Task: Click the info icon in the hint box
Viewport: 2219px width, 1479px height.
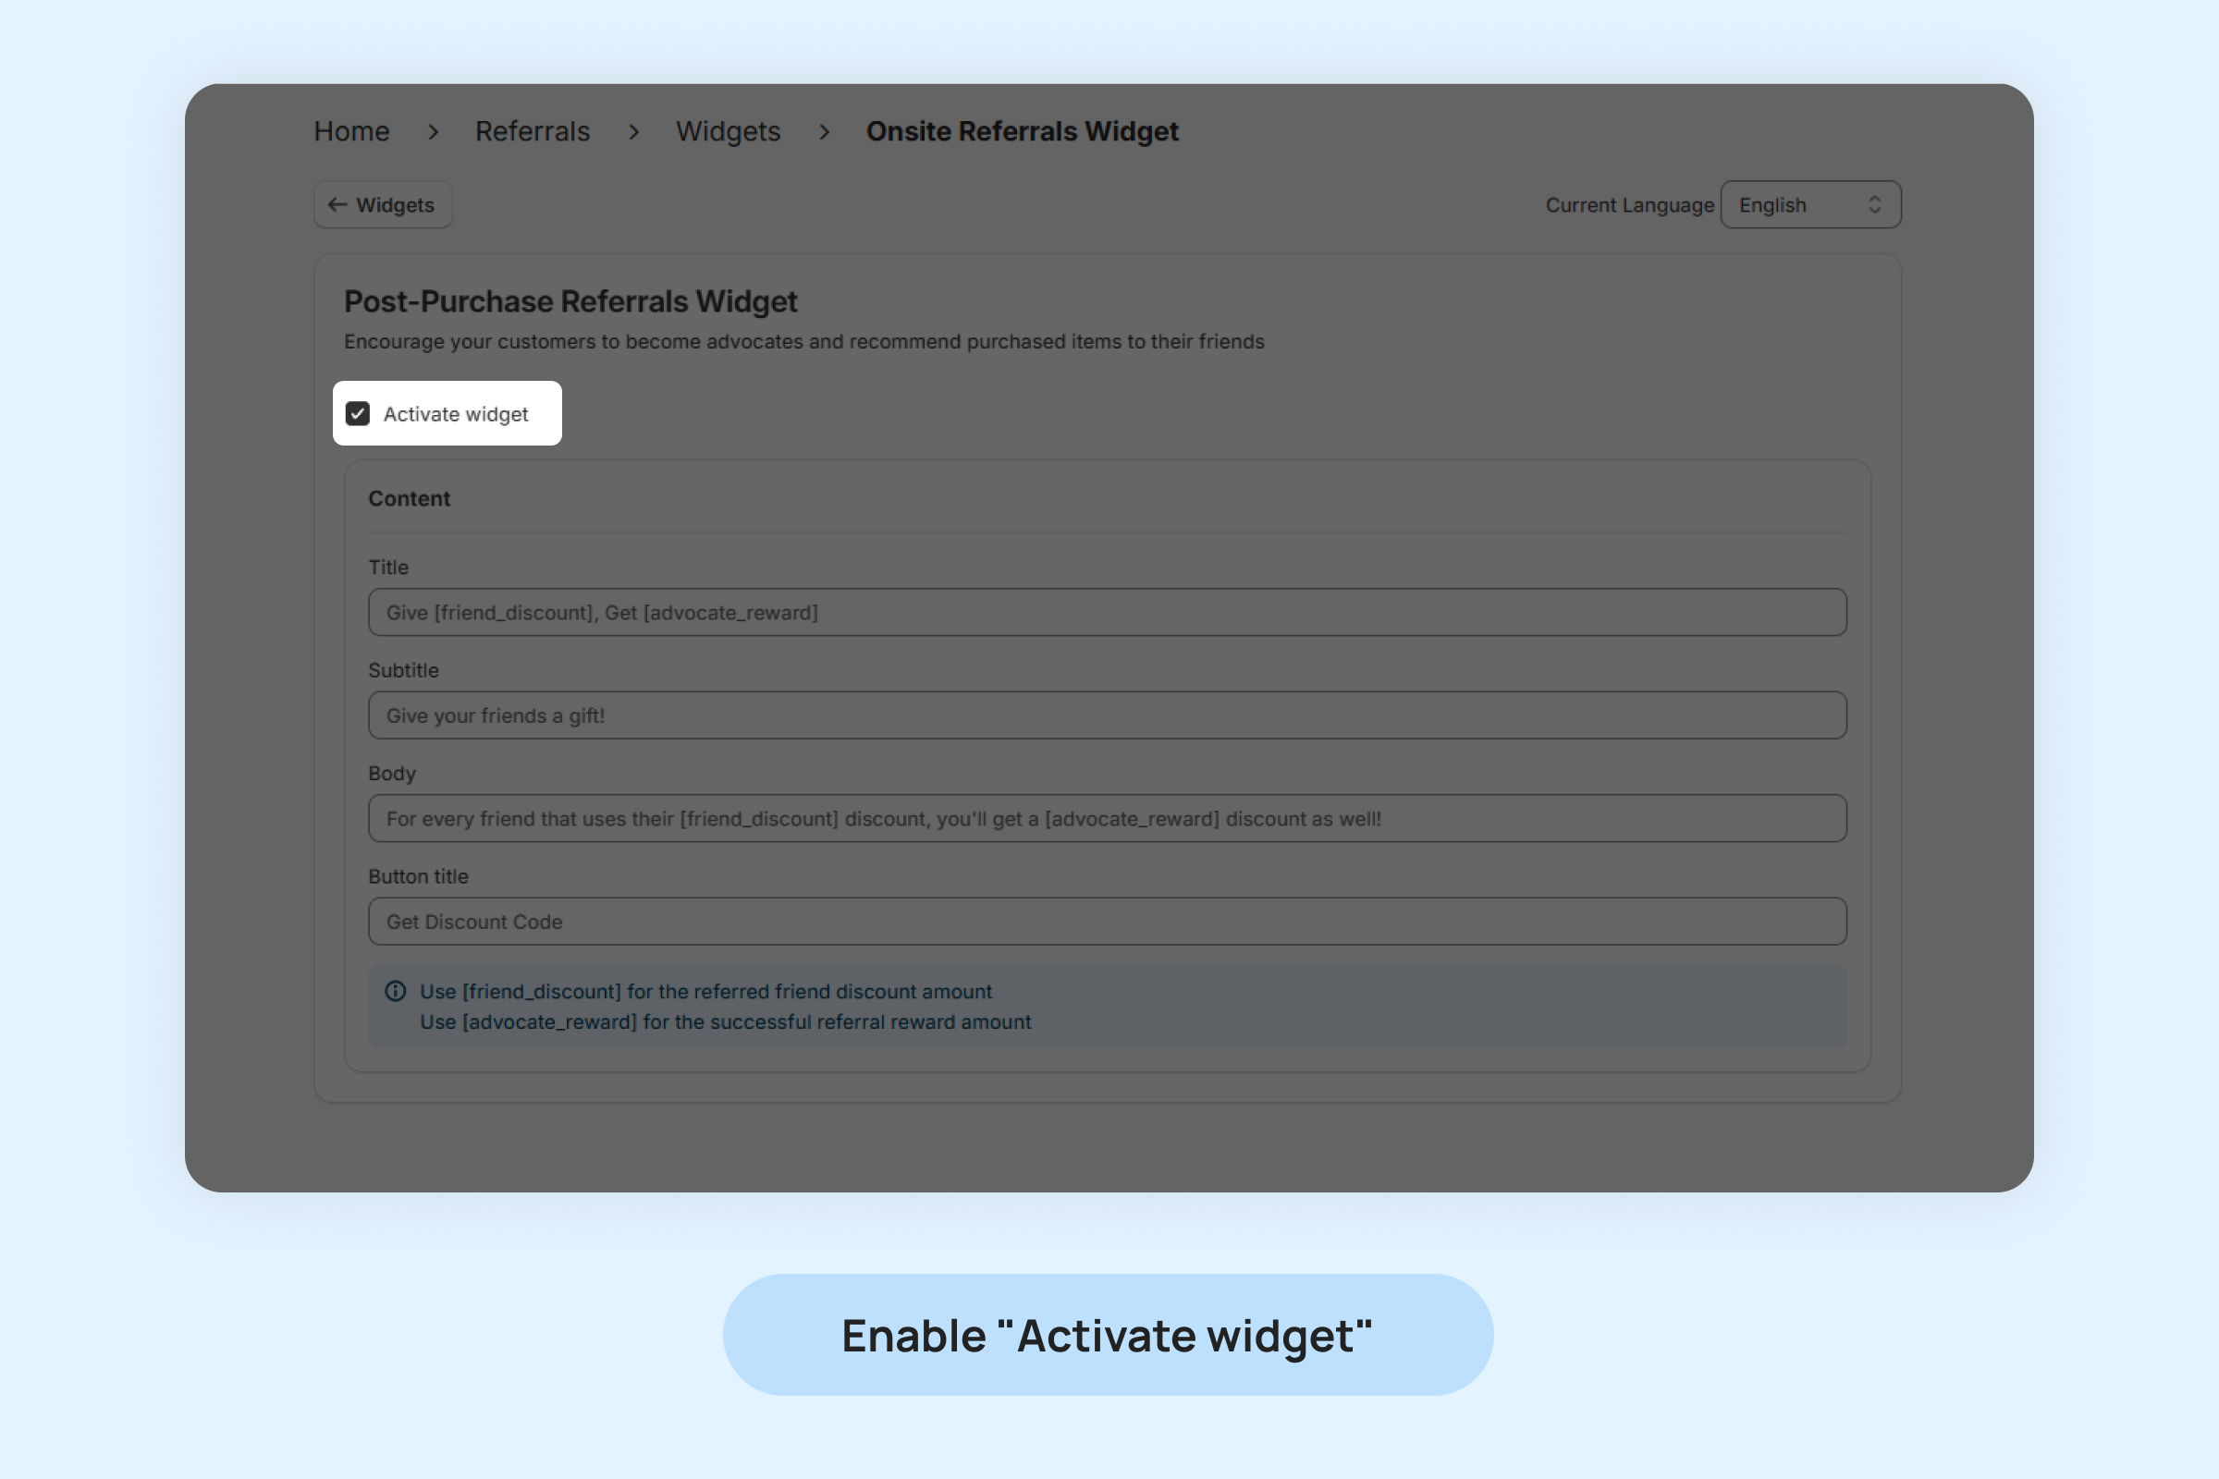Action: (x=396, y=991)
